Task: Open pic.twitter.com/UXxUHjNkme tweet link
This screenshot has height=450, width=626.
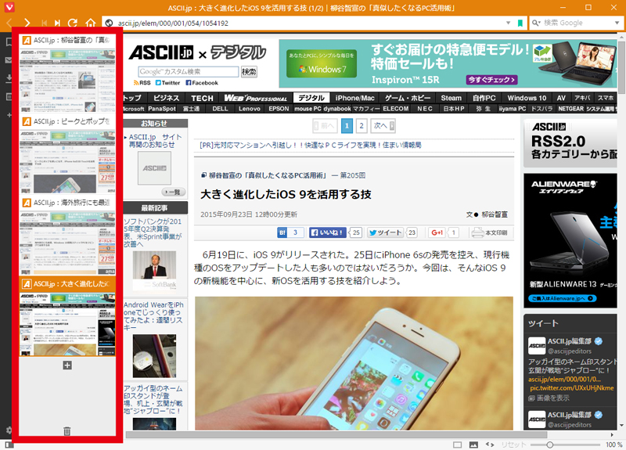Action: coord(572,387)
